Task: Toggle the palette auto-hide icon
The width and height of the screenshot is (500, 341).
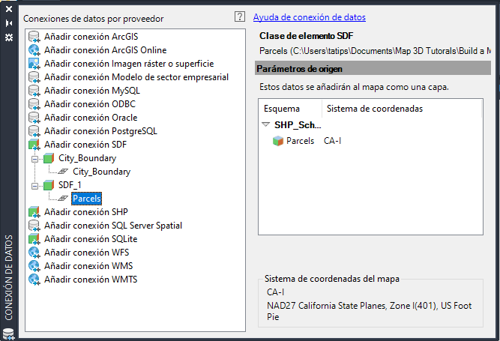Action: [x=8, y=23]
